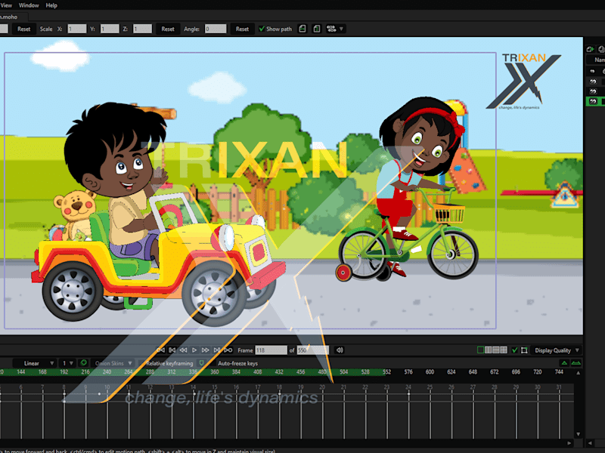
Task: Toggle the audio mute speaker icon
Action: point(340,350)
